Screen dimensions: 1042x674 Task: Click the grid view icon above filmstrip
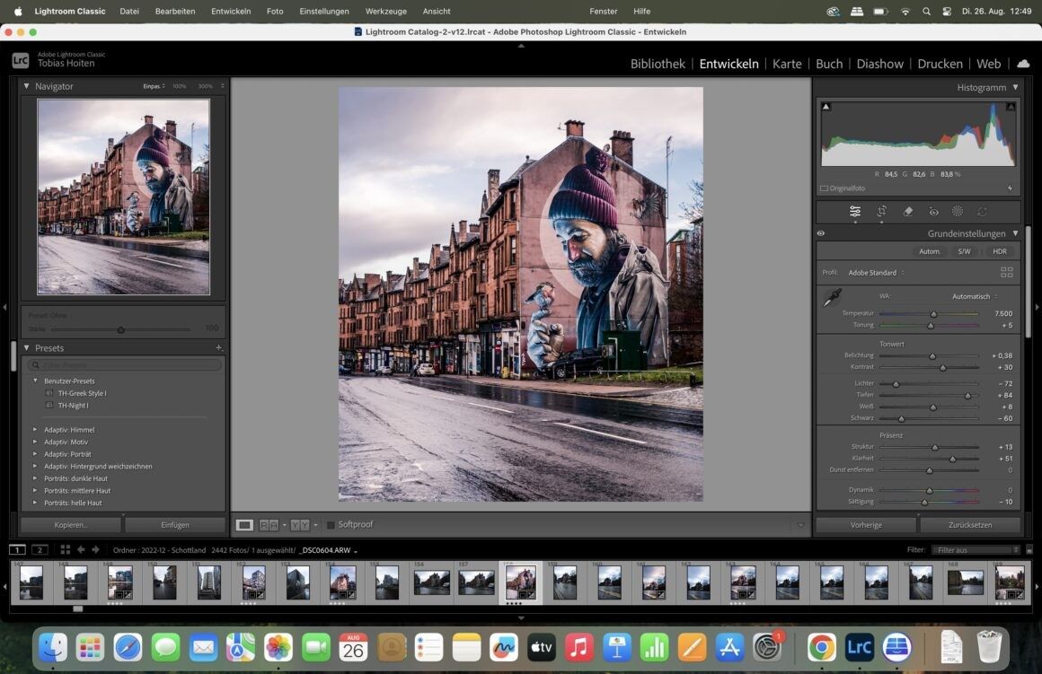[65, 549]
